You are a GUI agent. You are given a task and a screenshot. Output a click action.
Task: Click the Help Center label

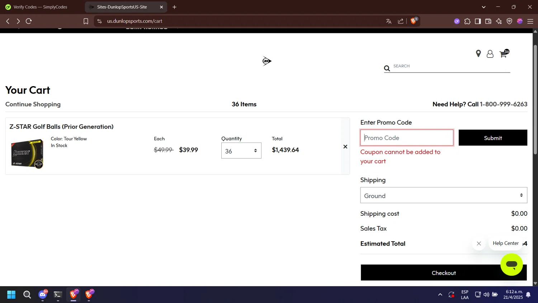tap(506, 243)
